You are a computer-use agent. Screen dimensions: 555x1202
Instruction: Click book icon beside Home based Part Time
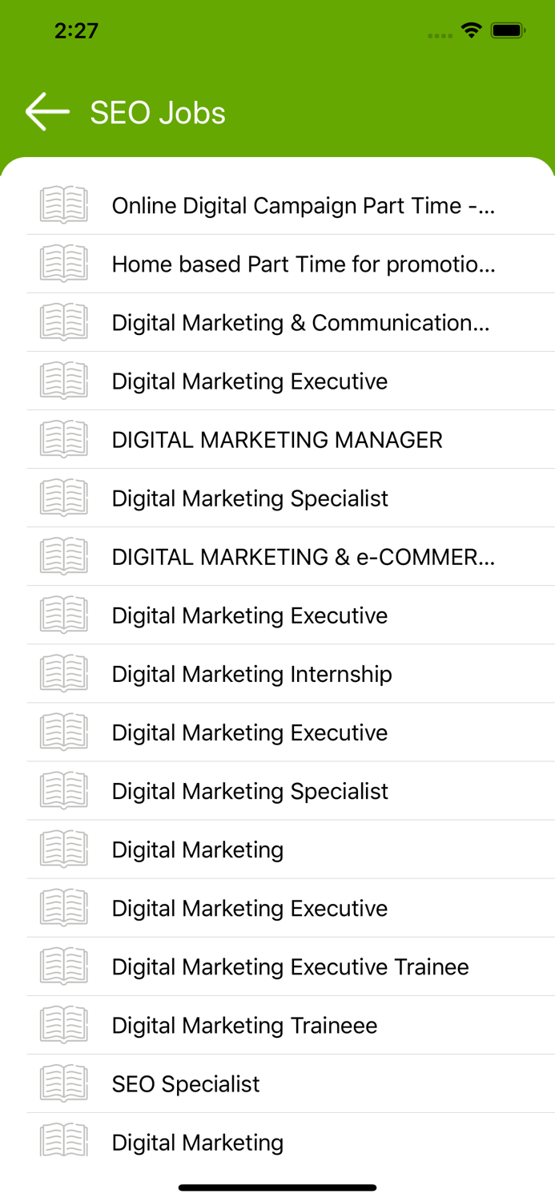(64, 264)
